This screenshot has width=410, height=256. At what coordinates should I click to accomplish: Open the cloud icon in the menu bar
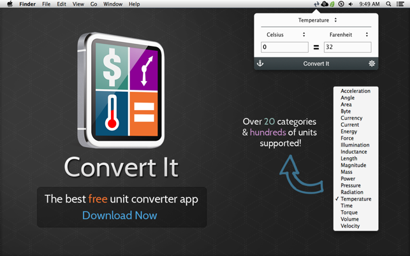[325, 4]
